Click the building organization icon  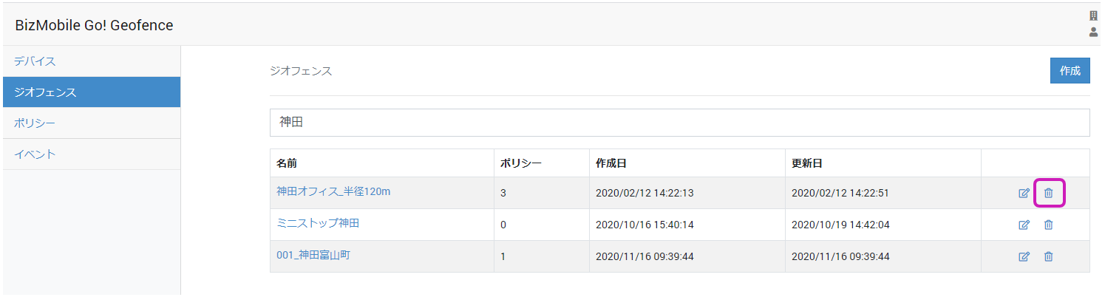tap(1094, 16)
